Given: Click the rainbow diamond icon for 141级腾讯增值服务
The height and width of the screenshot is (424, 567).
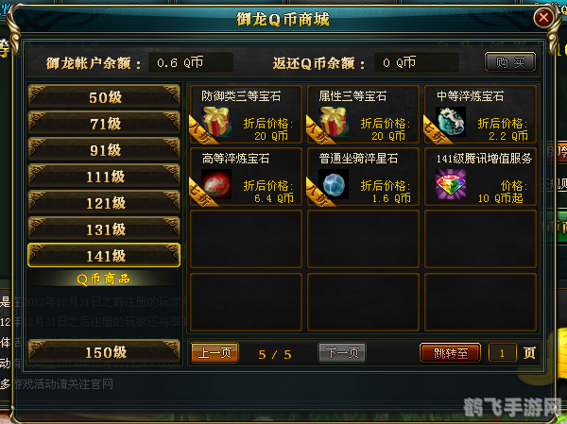Looking at the screenshot, I should coord(450,184).
